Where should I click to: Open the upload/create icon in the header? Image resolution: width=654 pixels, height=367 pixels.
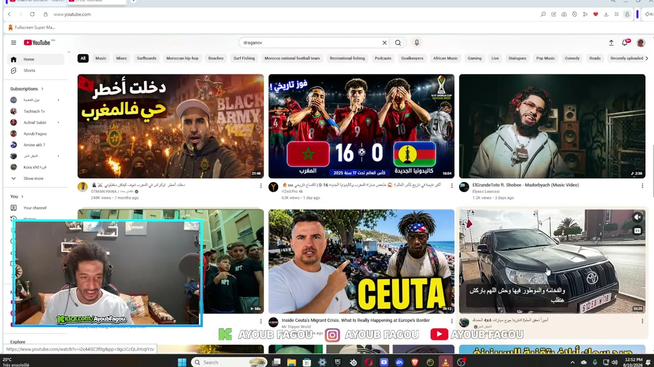[611, 43]
